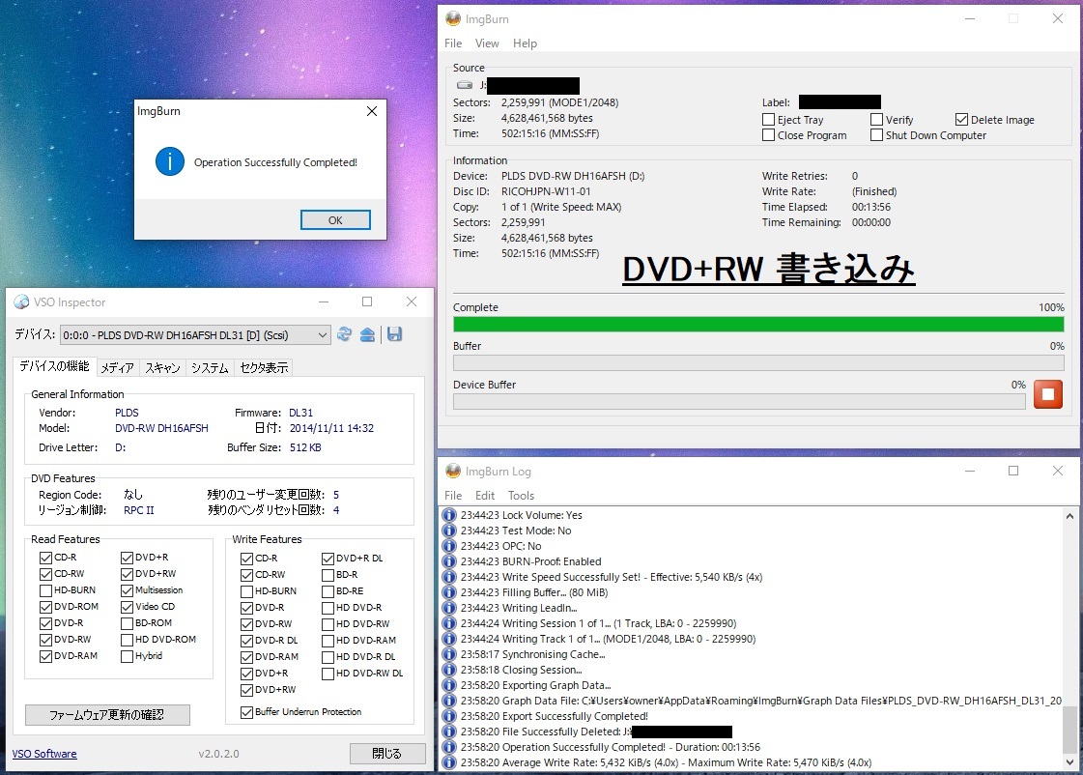
Task: Click the VSO Software link
Action: coord(43,753)
